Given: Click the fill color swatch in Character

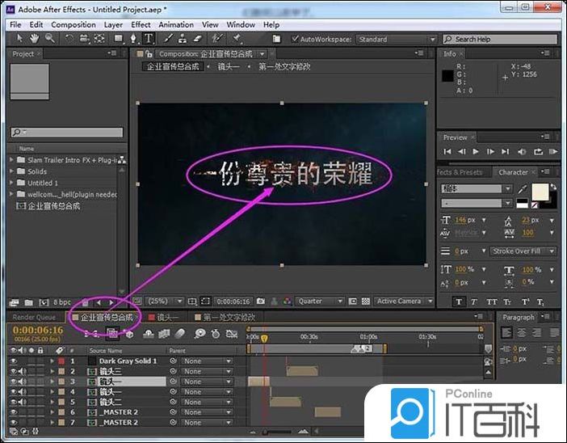Looking at the screenshot, I should click(540, 189).
